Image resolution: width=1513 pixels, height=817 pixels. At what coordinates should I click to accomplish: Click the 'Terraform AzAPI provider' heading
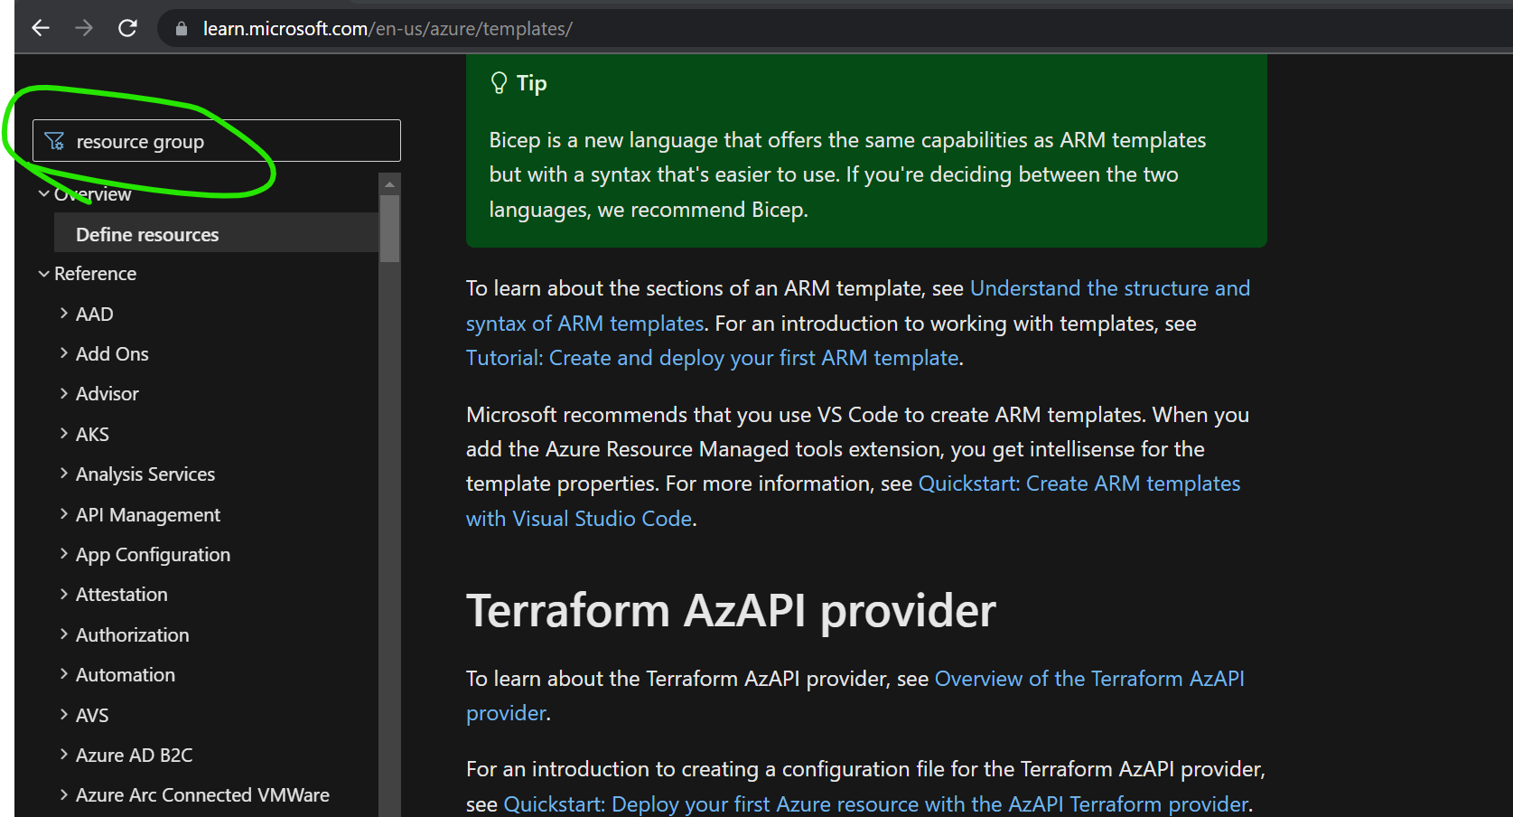coord(731,611)
